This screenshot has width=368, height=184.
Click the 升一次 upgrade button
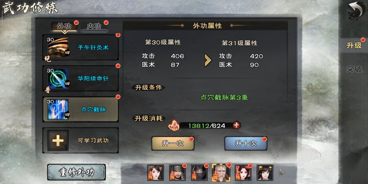coord(173,143)
